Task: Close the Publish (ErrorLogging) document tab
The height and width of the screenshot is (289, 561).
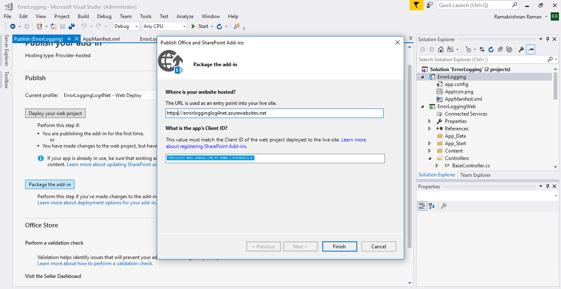Action: tap(77, 39)
